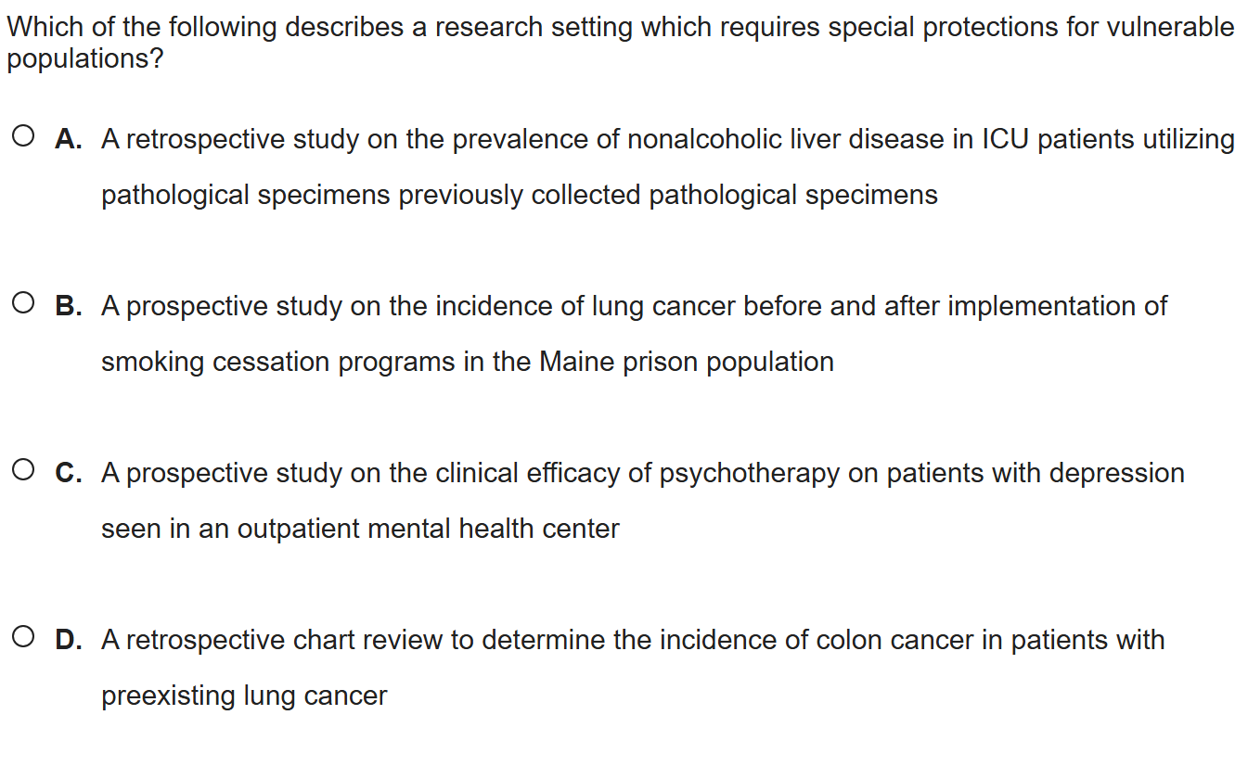Choose the radio button for option B
Viewport: 1248px width, 766px height.
pyautogui.click(x=25, y=305)
